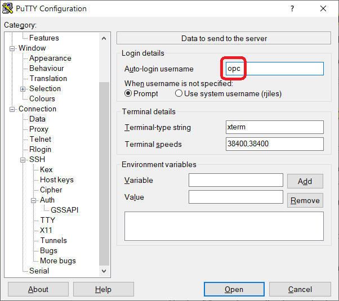Open the TTY category
The image size is (339, 301).
tap(48, 220)
